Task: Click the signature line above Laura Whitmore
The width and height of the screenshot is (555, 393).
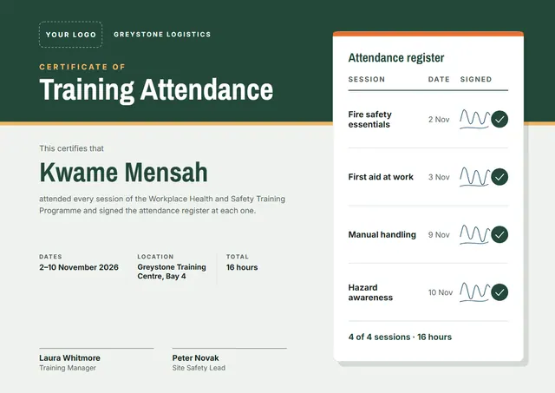Action: click(x=96, y=349)
